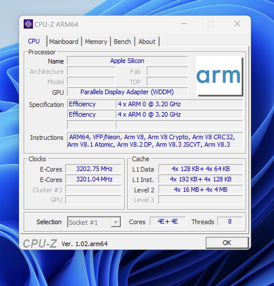Click the CPU-Z ARM64 window title text
Screen dimensions: 274x286
coord(56,25)
